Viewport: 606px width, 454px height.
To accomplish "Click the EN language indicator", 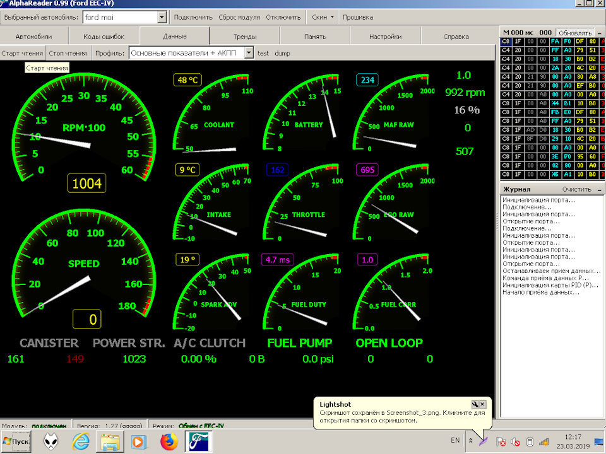I will coord(455,441).
